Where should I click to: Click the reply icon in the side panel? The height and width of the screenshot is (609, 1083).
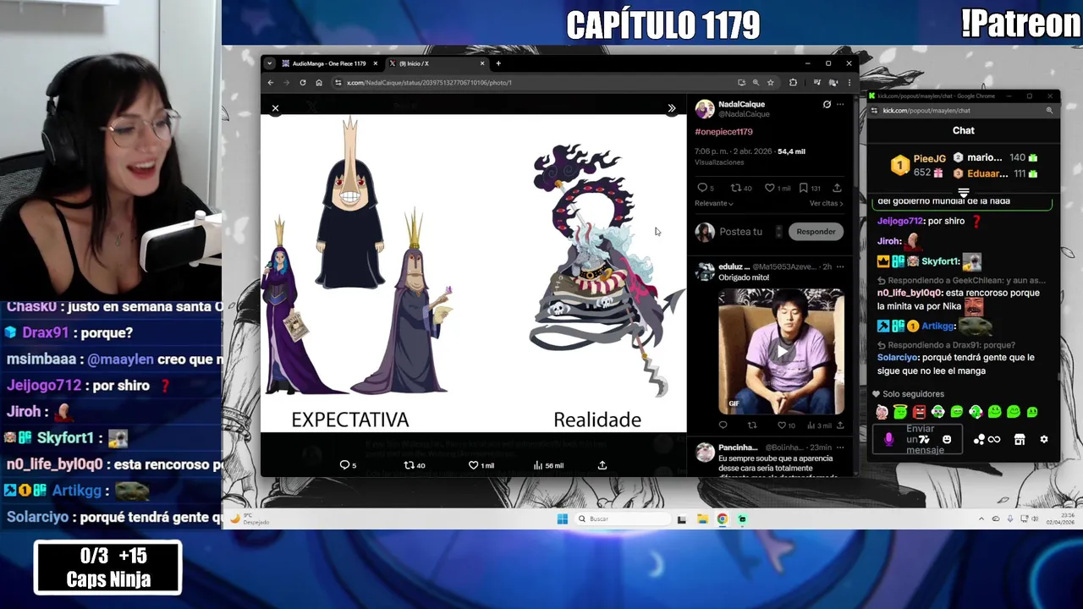tap(702, 188)
